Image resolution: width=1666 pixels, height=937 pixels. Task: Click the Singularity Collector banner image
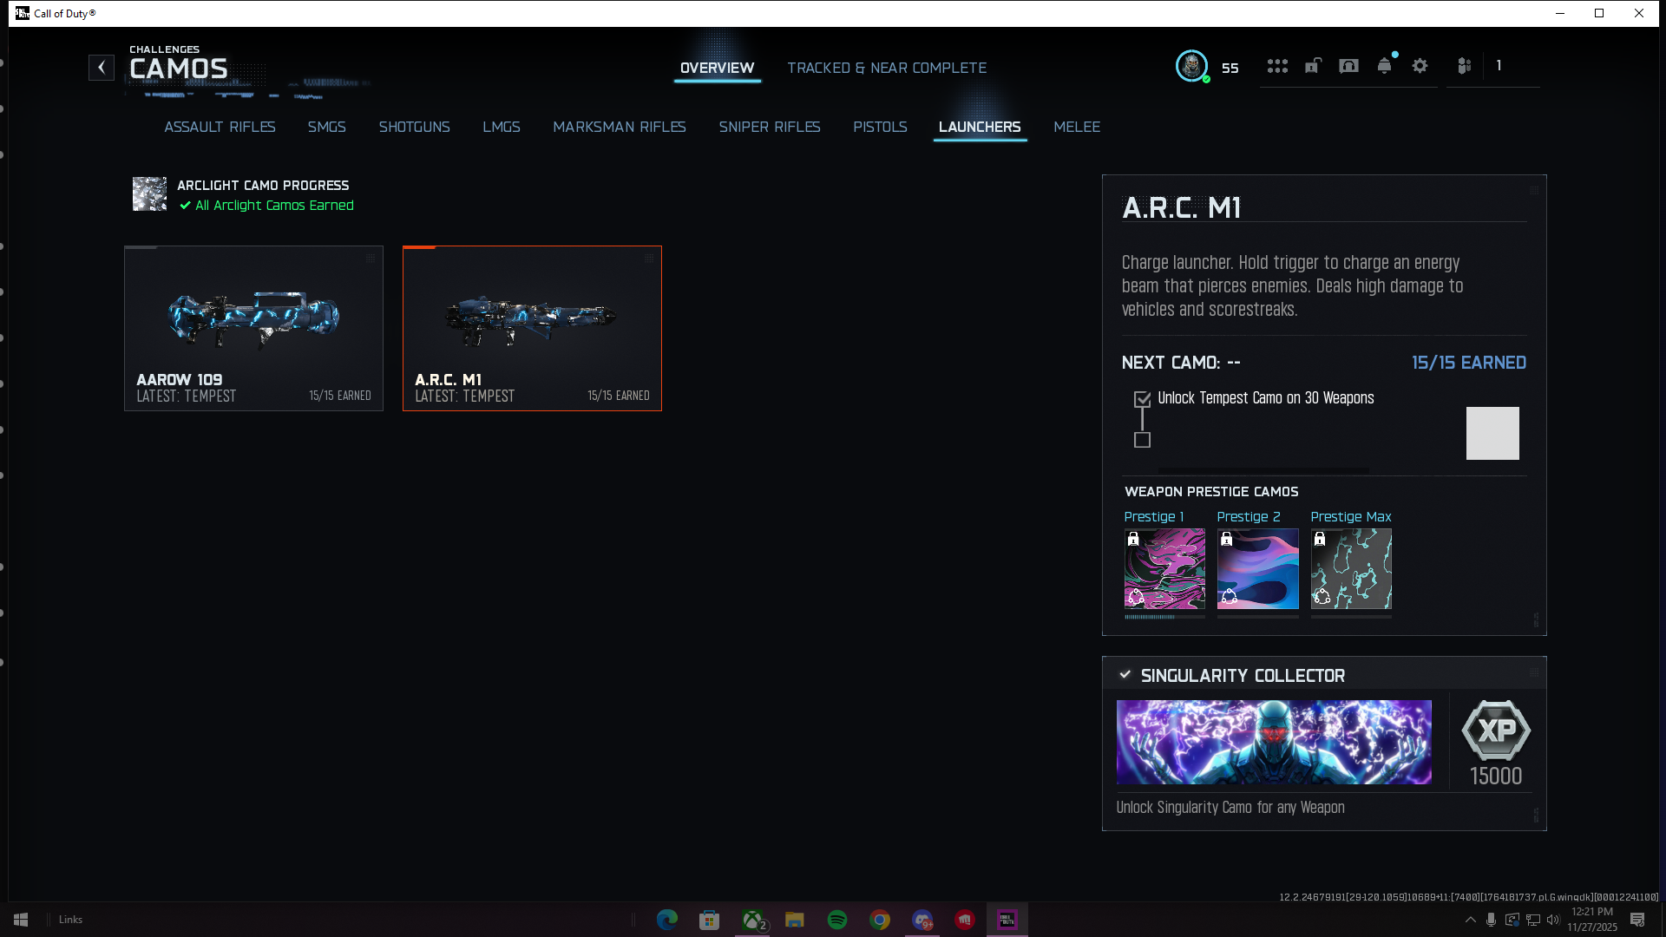tap(1274, 743)
